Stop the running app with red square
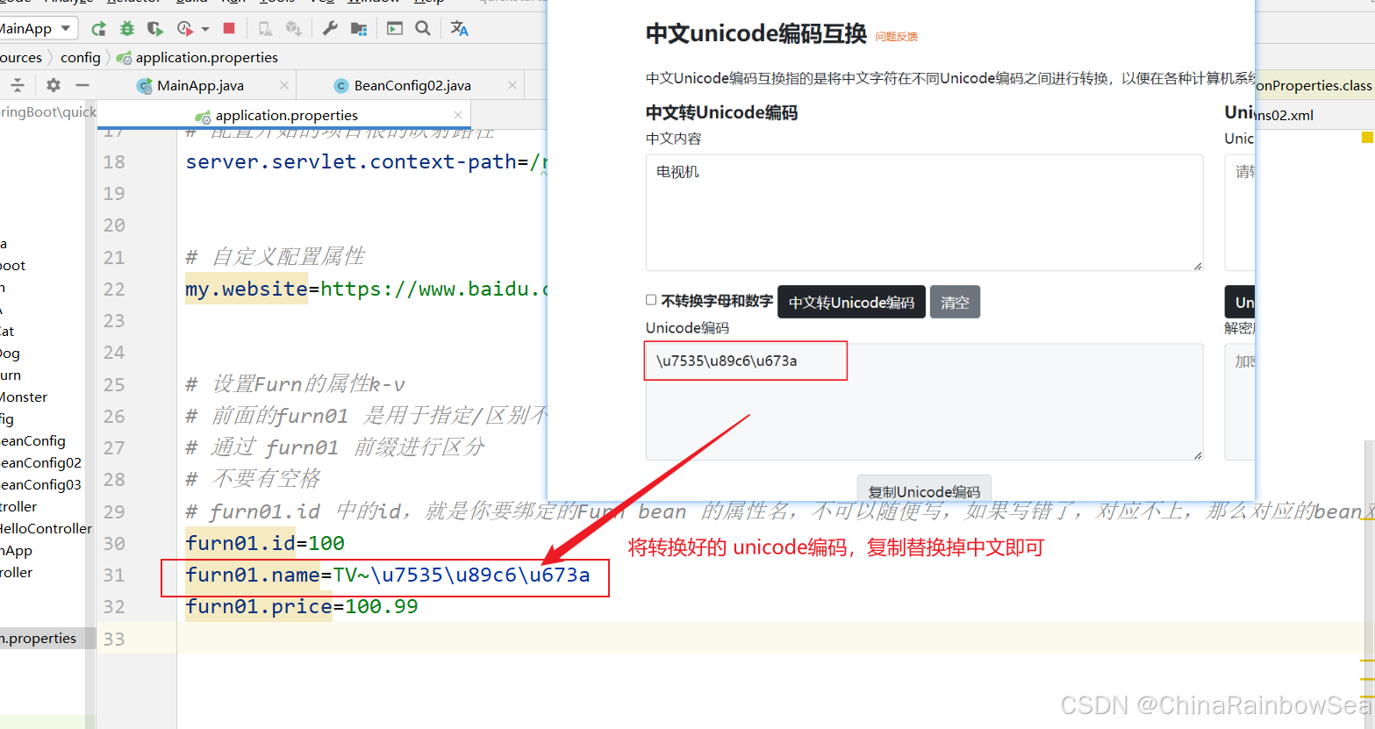Image resolution: width=1375 pixels, height=729 pixels. tap(229, 28)
